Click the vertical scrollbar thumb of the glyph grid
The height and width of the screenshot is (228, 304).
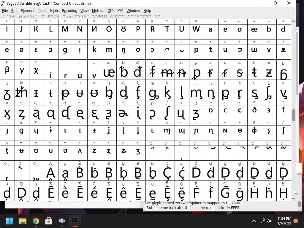coord(294,115)
